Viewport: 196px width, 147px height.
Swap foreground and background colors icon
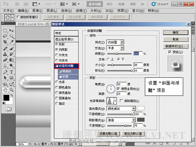tap(12, 96)
